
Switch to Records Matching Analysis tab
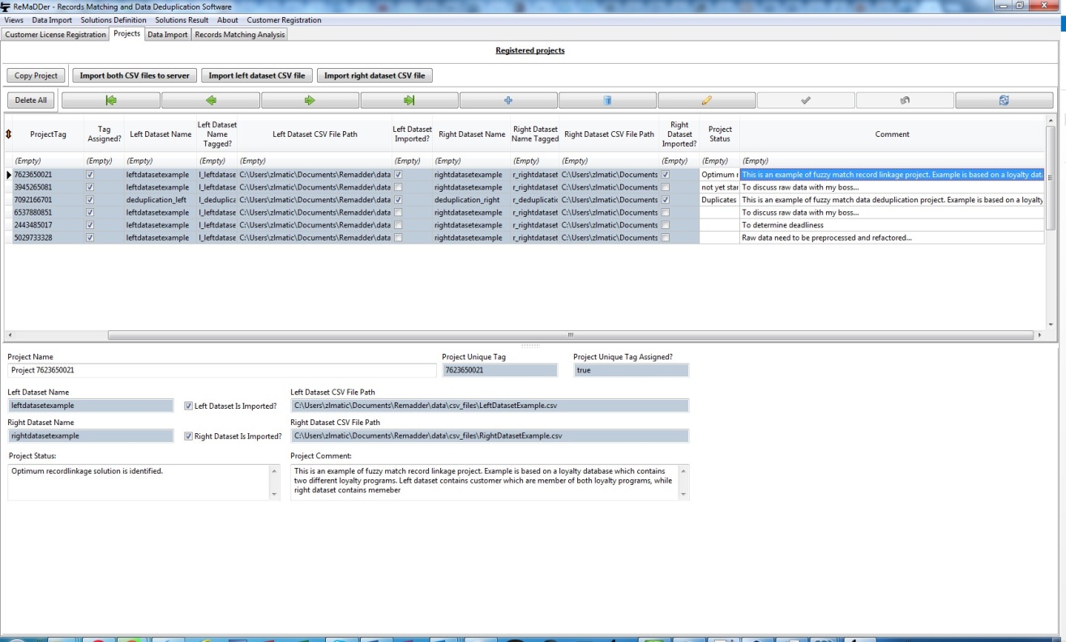coord(239,35)
